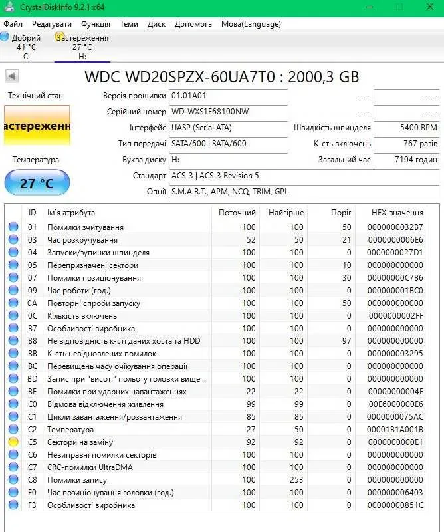Click the firmware version field 01.01A01
This screenshot has width=444, height=532.
(228, 96)
